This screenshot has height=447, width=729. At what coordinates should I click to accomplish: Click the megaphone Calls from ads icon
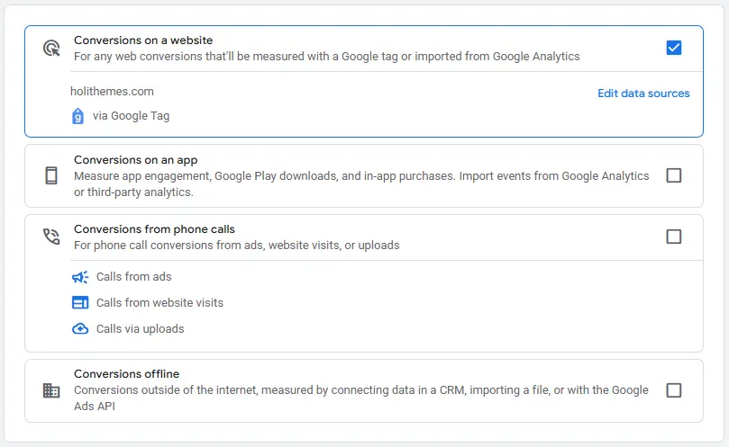pyautogui.click(x=80, y=277)
